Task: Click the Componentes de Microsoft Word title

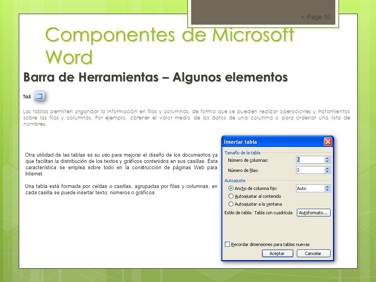Action: tap(170, 45)
